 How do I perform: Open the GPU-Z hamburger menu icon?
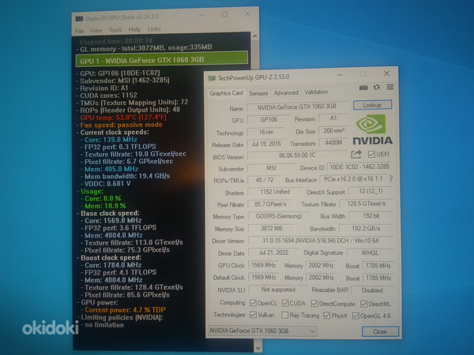click(390, 87)
